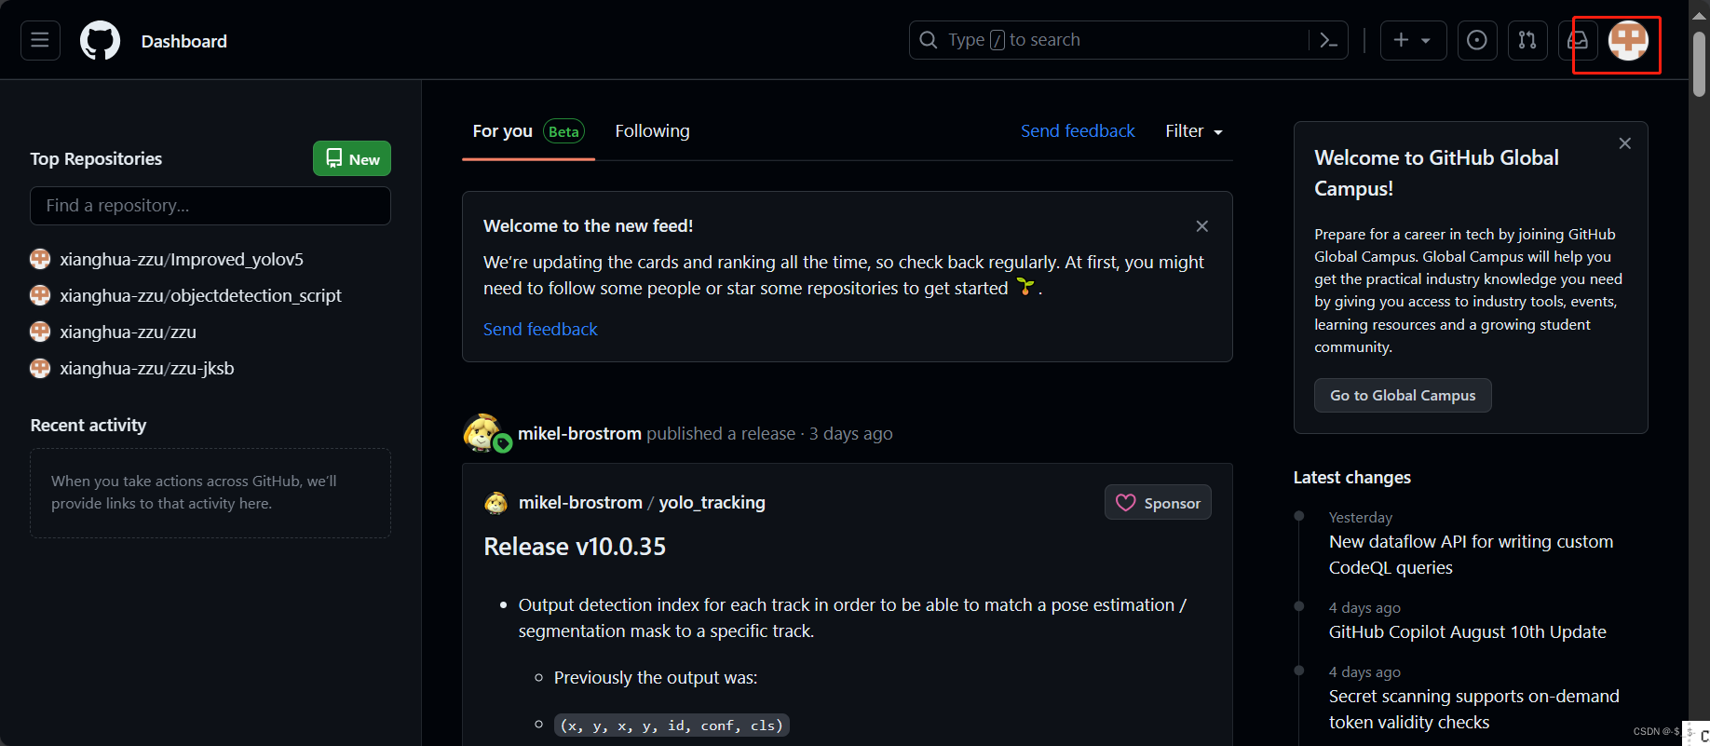The image size is (1710, 746).
Task: Open the Filter dropdown
Action: pos(1194,131)
